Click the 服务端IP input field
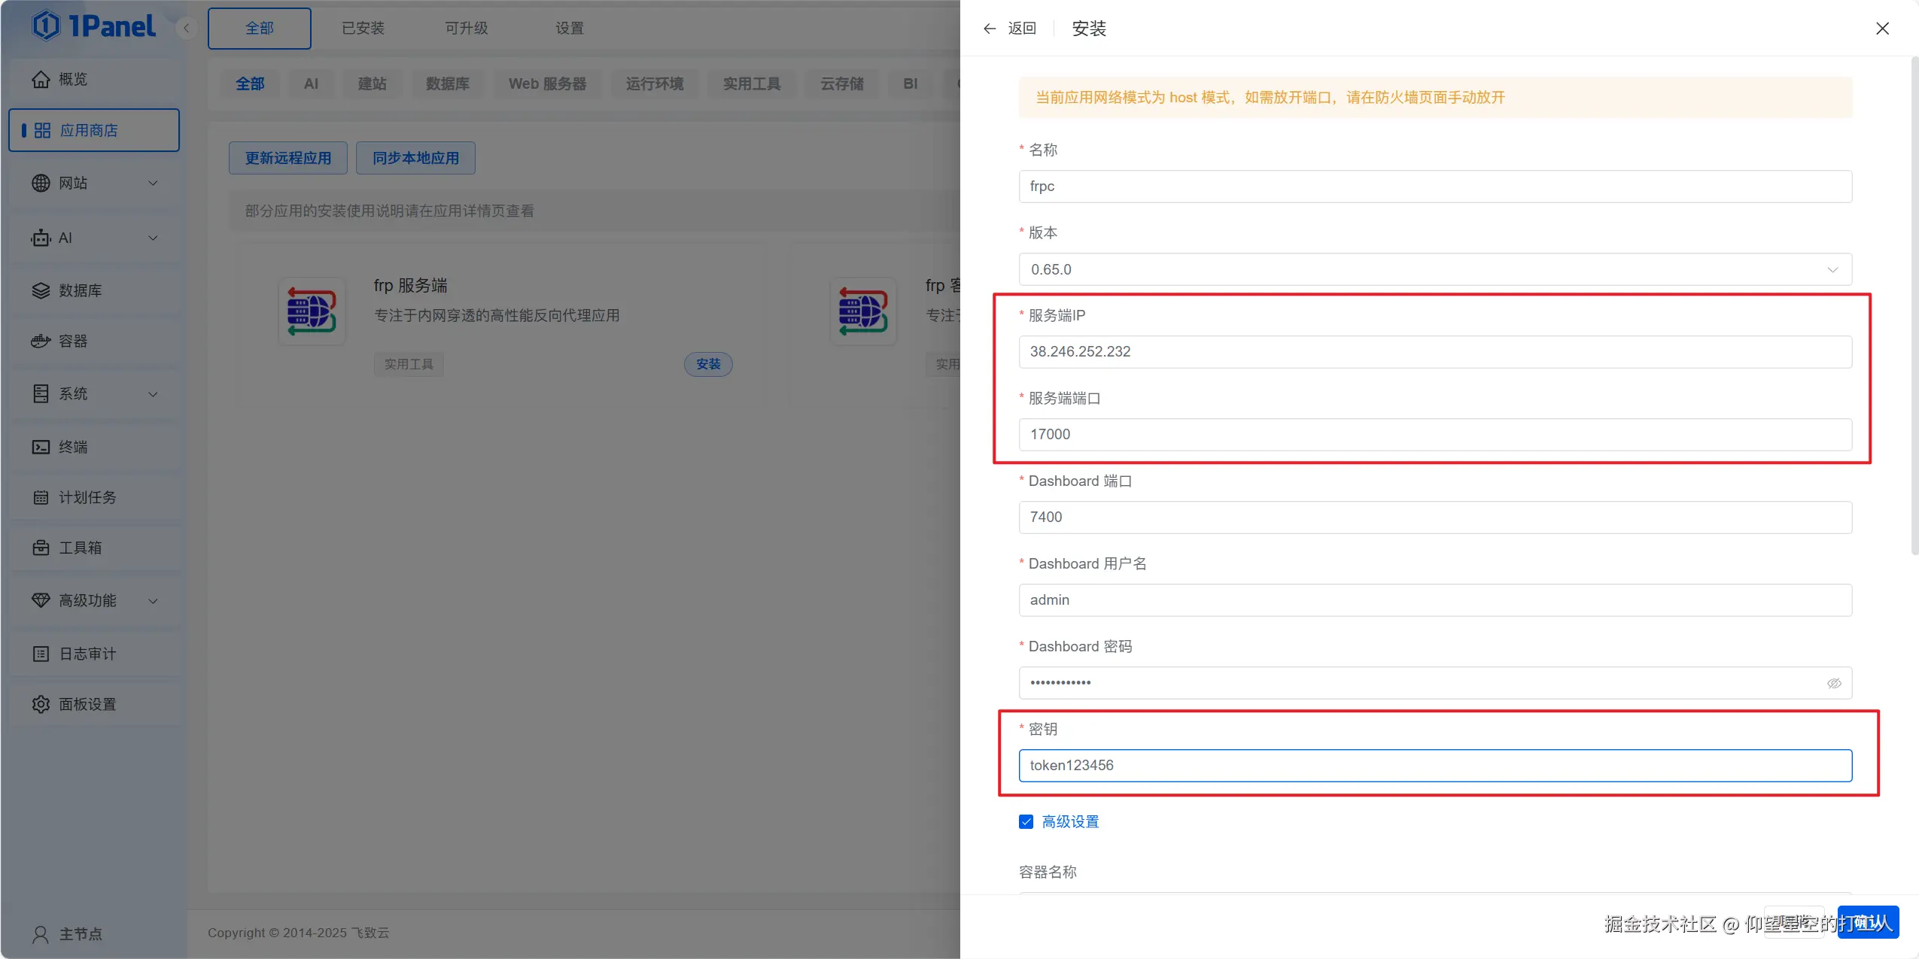The width and height of the screenshot is (1919, 959). coord(1434,352)
